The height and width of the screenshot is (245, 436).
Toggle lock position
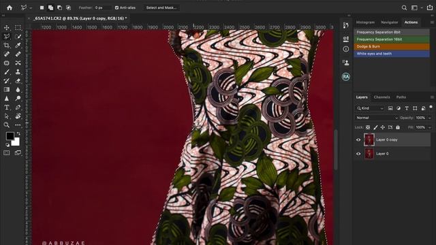383,127
